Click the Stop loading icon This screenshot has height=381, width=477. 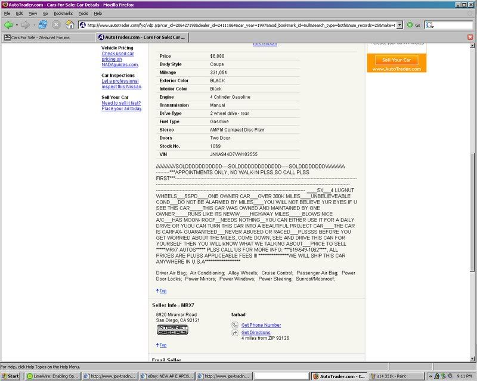[56, 25]
